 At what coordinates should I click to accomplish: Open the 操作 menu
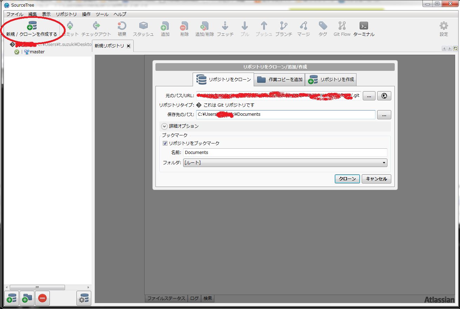86,14
